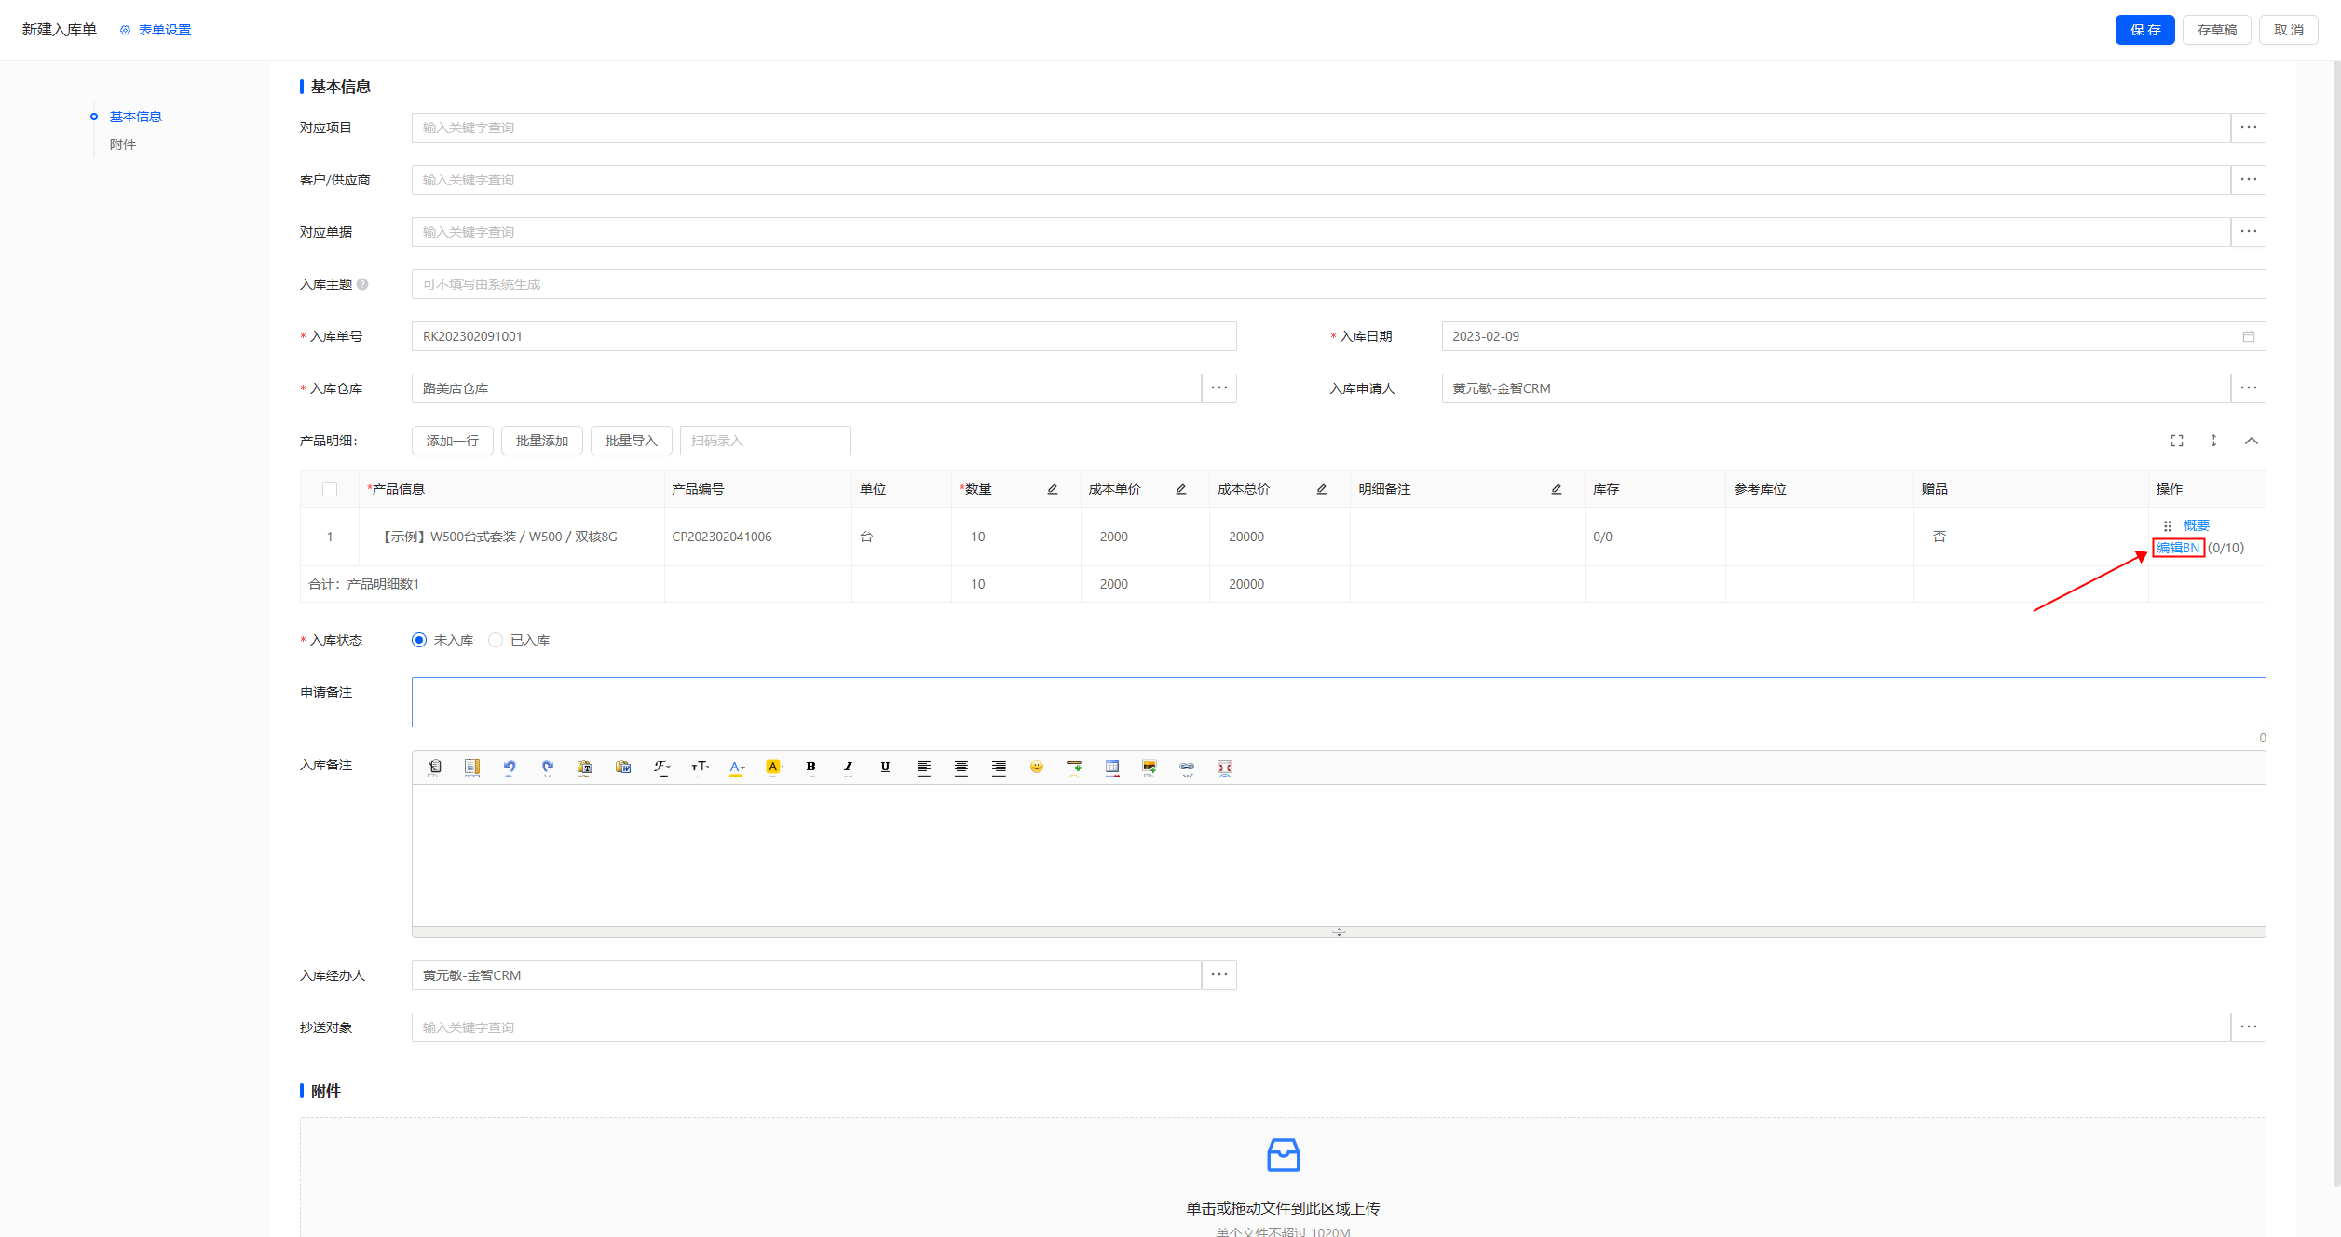Click the edit pencil icon beside 明细备注 header
Screen dimensions: 2341x1237
tap(1557, 489)
